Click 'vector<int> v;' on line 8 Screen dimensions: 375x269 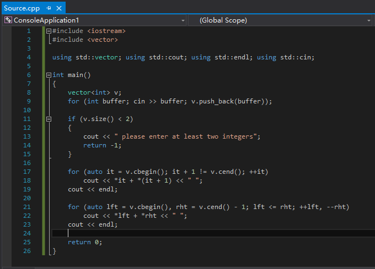tap(95, 92)
